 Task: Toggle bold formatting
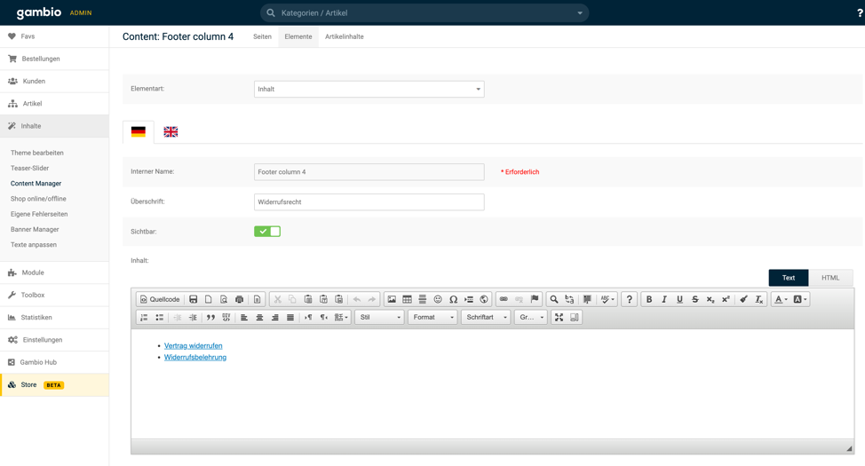click(x=649, y=299)
